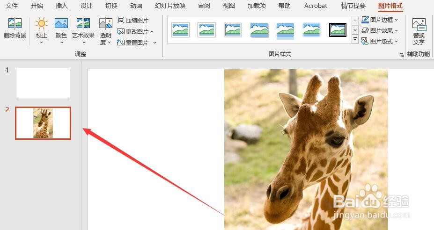This screenshot has height=230, width=434.
Task: Apply the first picture style thumbnail
Action: tap(180, 30)
